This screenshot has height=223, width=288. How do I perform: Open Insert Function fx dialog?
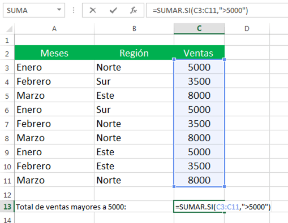(x=134, y=10)
